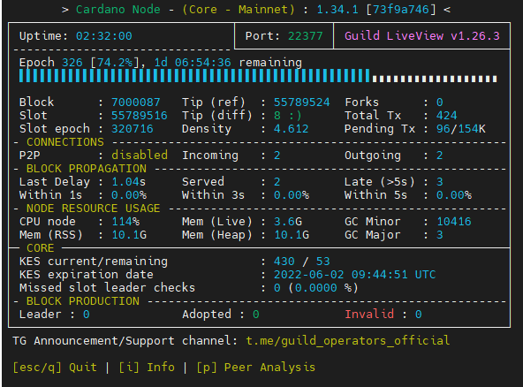Select GC Minor value 10416

(x=454, y=222)
